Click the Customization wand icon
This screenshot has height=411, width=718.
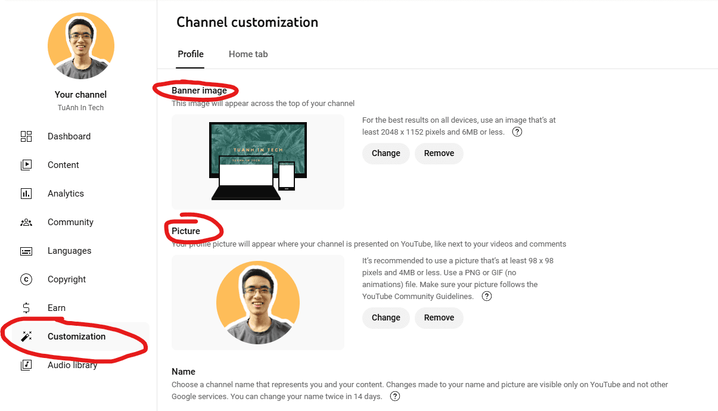pyautogui.click(x=26, y=336)
